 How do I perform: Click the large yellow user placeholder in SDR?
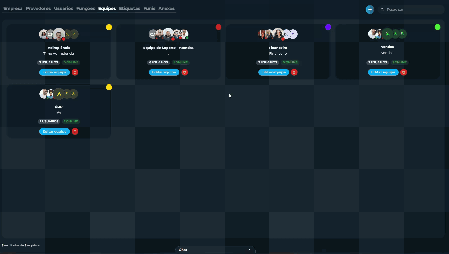(x=59, y=94)
